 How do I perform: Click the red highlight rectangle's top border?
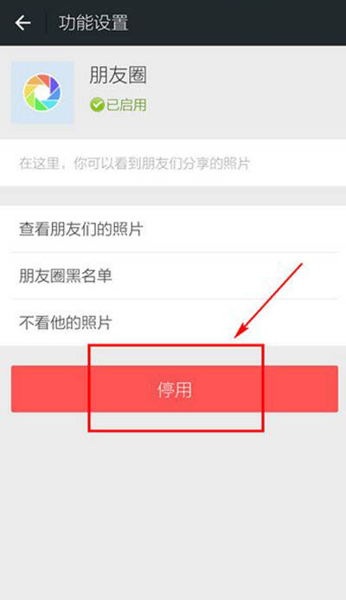coord(176,345)
